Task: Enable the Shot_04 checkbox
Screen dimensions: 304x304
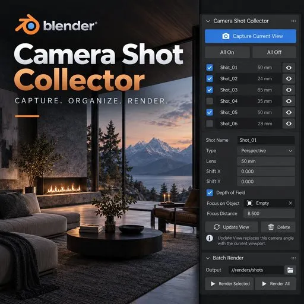Action: pos(210,101)
